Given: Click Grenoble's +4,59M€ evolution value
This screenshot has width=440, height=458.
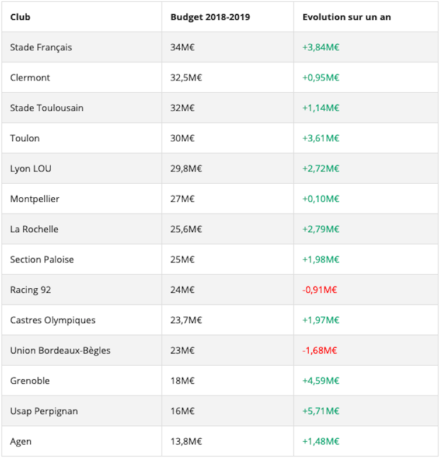Looking at the screenshot, I should [321, 381].
